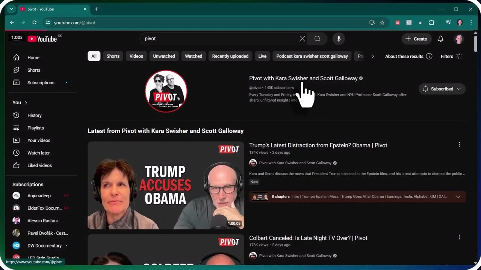This screenshot has width=481, height=270.
Task: Select the Unwatched filter chip
Action: (164, 56)
